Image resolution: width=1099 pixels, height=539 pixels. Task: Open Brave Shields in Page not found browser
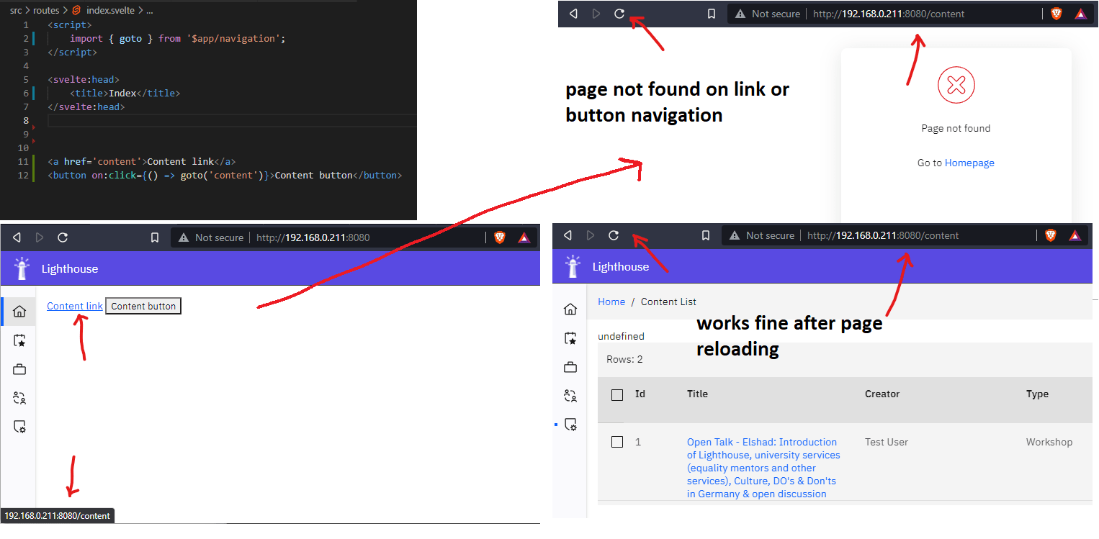coord(1057,14)
